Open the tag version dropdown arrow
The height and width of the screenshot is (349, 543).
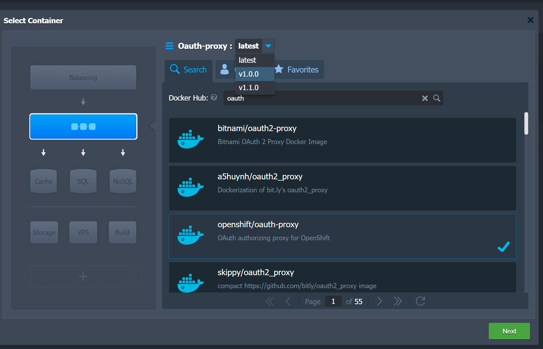[268, 46]
